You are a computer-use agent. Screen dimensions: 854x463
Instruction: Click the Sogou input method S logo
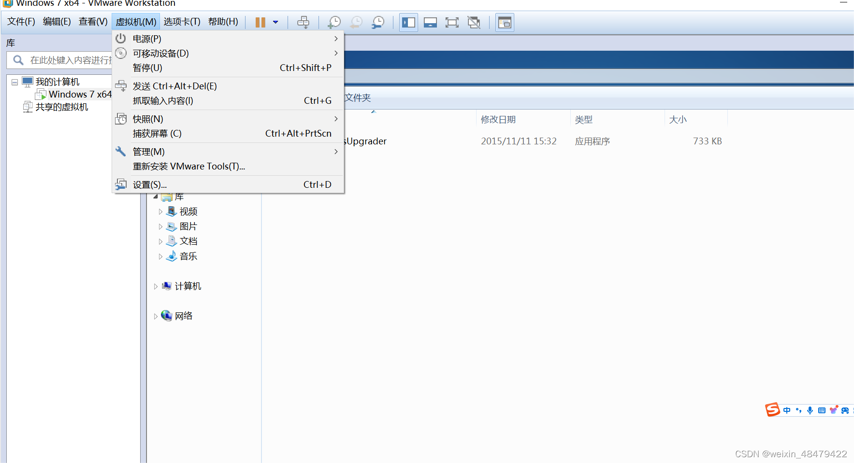(x=772, y=410)
